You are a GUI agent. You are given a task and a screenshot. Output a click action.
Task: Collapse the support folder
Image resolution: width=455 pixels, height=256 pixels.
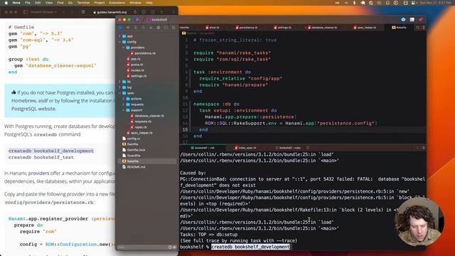pos(123,110)
